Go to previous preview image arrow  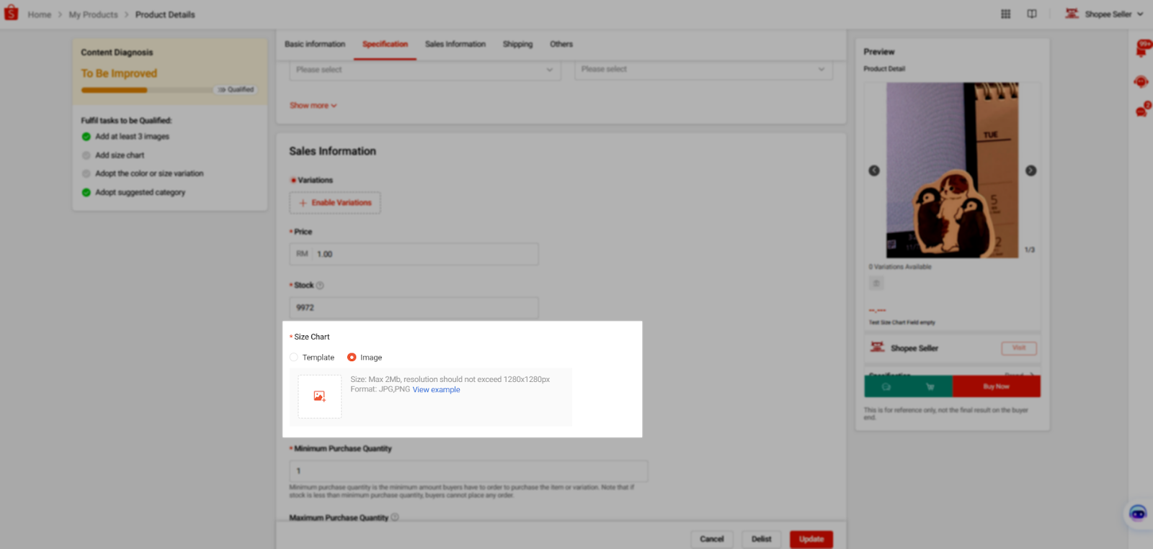[874, 171]
